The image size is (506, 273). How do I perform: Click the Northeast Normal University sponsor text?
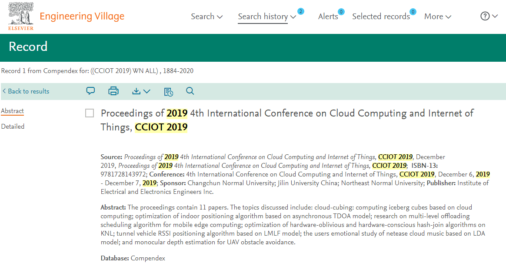pyautogui.click(x=383, y=183)
